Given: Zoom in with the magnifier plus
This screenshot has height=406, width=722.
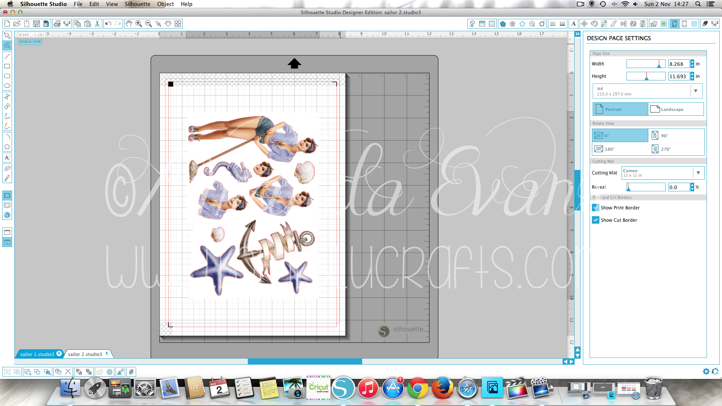Looking at the screenshot, I should 139,24.
